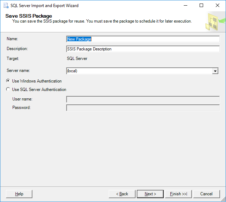This screenshot has width=226, height=202.
Task: Click the Finish >>| button
Action: pyautogui.click(x=178, y=194)
